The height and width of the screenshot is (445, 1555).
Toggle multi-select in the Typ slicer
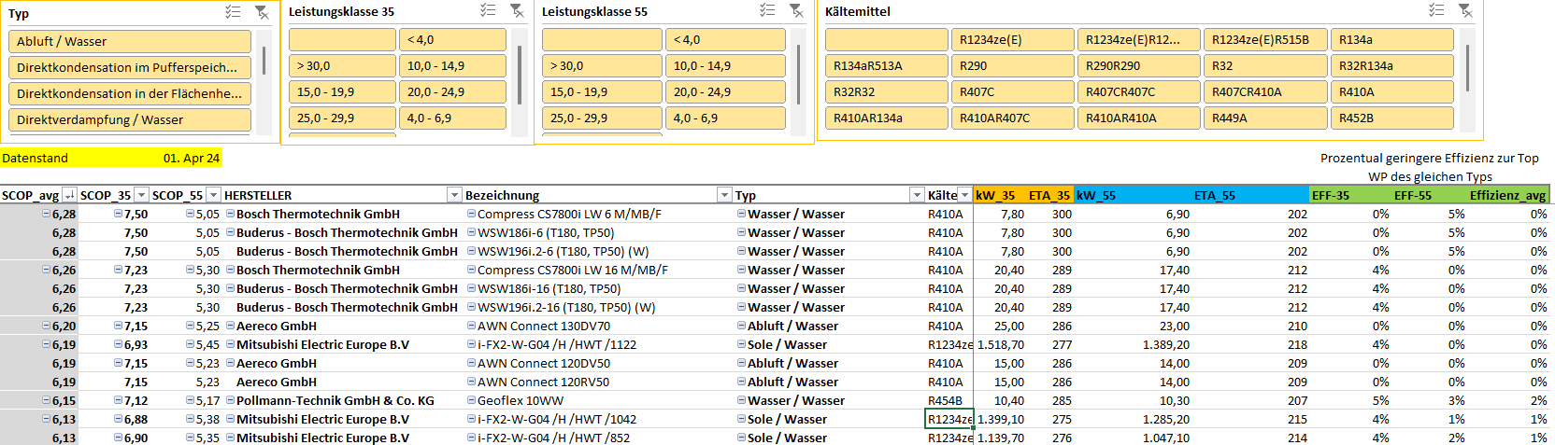coord(233,12)
